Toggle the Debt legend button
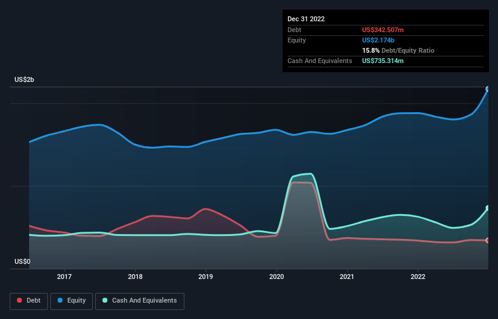 [x=29, y=301]
